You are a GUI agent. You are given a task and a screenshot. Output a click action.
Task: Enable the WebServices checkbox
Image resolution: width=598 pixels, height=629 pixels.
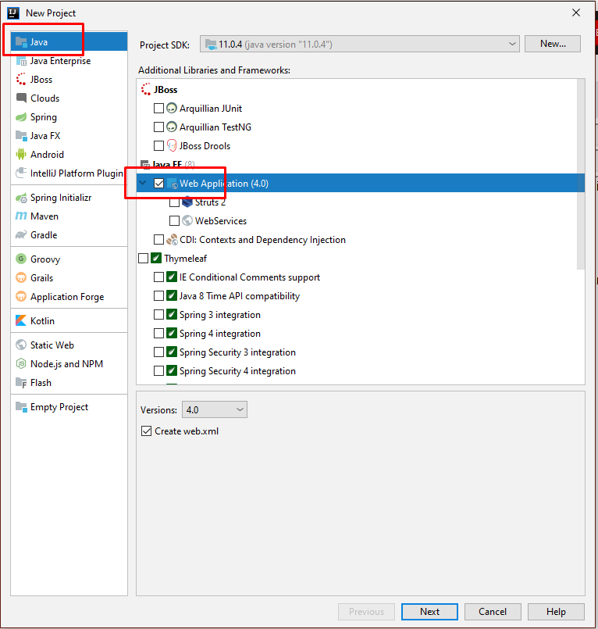pos(174,220)
